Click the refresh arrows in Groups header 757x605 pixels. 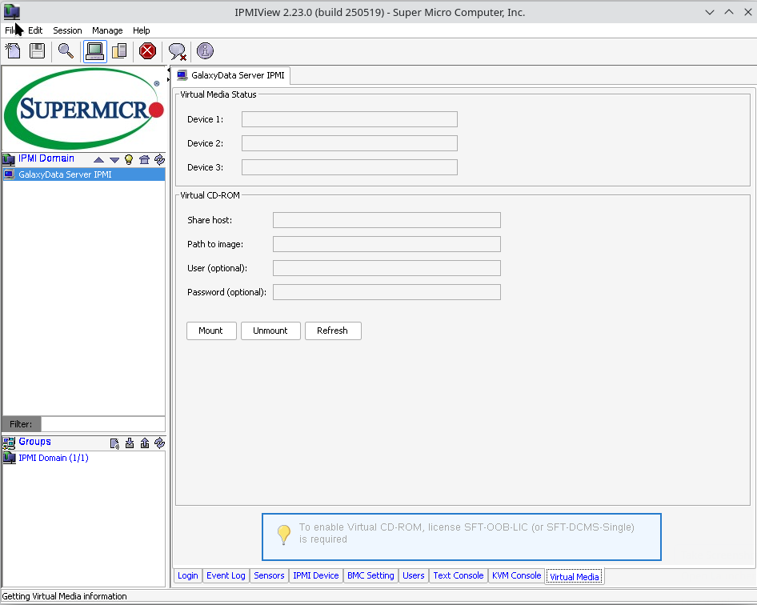click(159, 443)
